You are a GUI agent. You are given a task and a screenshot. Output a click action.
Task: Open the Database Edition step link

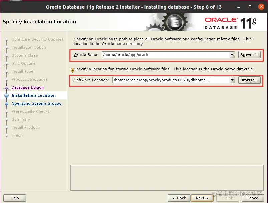coord(28,87)
